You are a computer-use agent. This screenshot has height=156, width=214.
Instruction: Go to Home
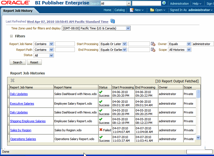coord(107,10)
